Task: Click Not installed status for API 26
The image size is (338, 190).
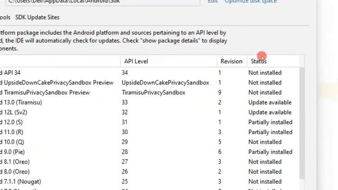Action: (x=265, y=172)
